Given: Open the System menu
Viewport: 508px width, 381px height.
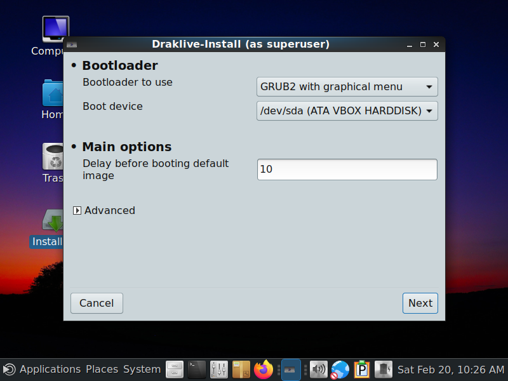Looking at the screenshot, I should click(142, 370).
